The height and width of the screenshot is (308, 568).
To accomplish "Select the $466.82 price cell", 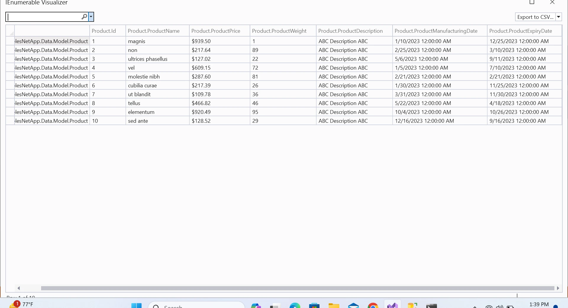I will click(x=220, y=103).
